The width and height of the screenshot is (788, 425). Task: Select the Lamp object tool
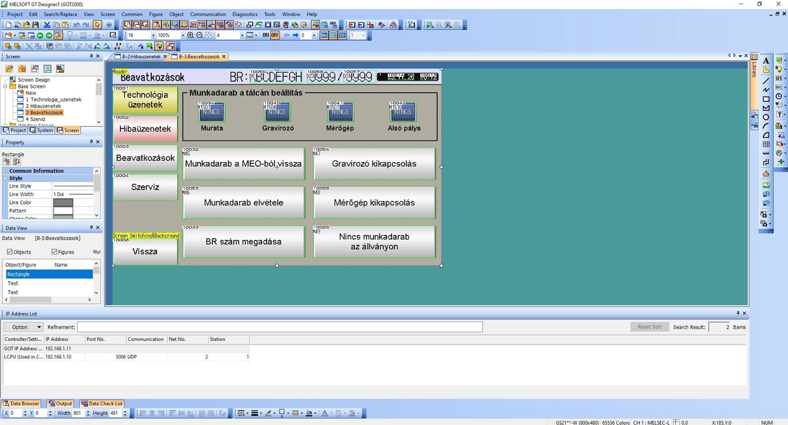point(780,69)
